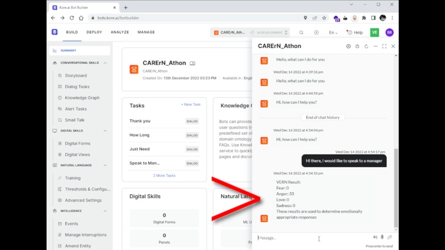Click the orange bot icon on summary card
Screen dimensions: 445x250
134,69
